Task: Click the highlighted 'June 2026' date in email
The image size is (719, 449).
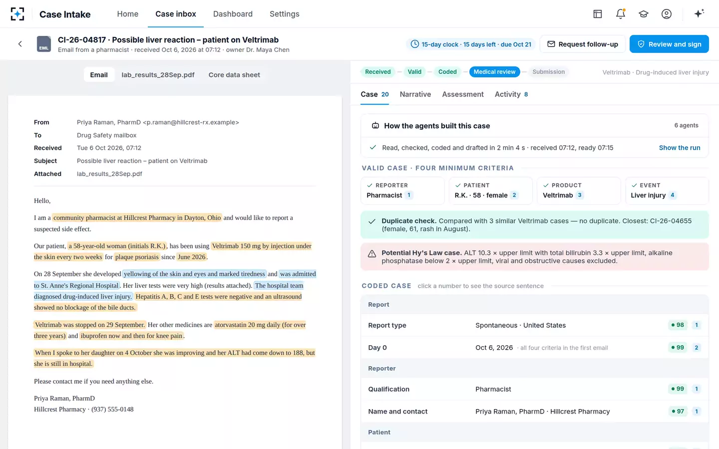Action: coord(192,257)
